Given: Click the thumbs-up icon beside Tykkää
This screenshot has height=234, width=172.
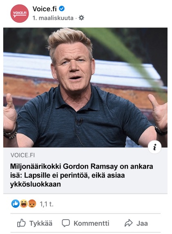Looking at the screenshot, I should click(21, 223).
